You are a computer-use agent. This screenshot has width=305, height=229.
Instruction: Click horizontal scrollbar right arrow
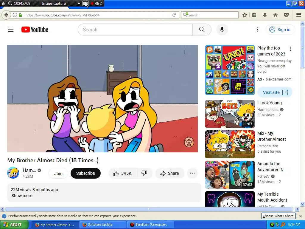pyautogui.click(x=297, y=209)
